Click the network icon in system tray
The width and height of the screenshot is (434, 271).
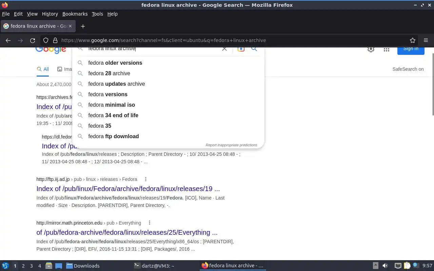pyautogui.click(x=398, y=266)
